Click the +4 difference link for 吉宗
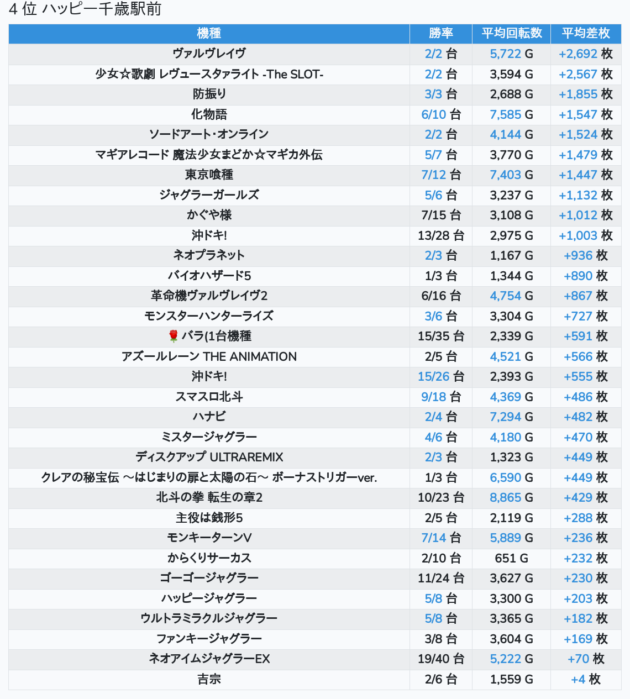Image resolution: width=630 pixels, height=699 pixels. 578,679
